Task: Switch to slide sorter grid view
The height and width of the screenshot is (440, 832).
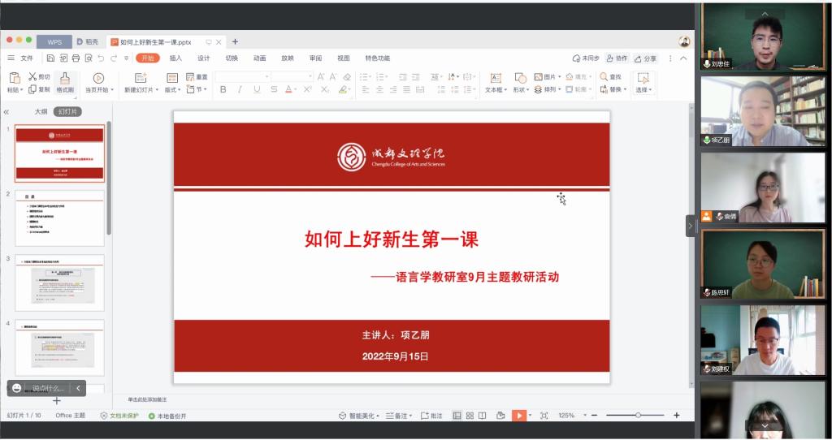Action: 470,416
